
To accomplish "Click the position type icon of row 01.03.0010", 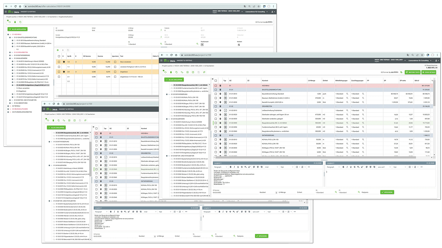I will pyautogui.click(x=225, y=140).
